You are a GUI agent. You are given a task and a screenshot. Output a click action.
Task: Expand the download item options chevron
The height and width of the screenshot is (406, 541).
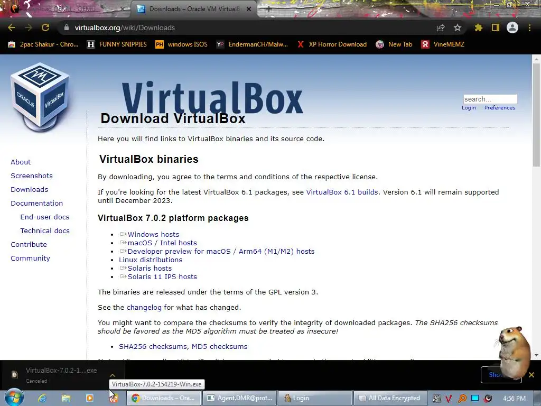coord(113,375)
